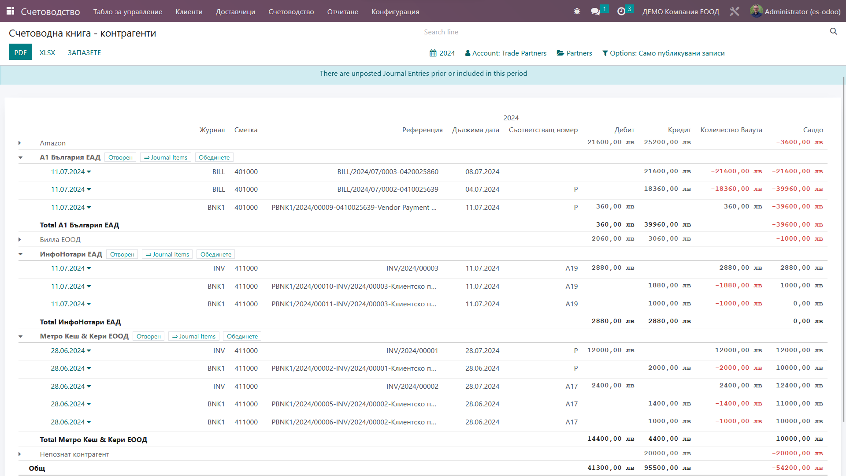Open the Доставчици menu

(x=235, y=11)
